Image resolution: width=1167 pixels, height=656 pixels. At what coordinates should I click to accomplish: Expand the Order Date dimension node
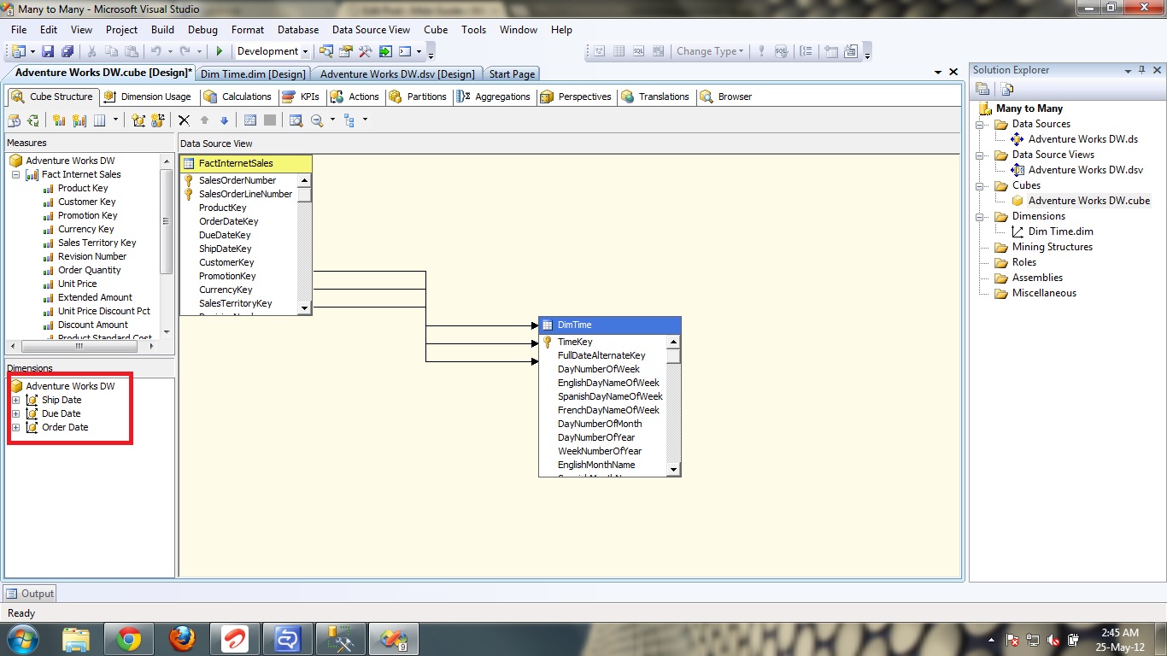[x=15, y=427]
